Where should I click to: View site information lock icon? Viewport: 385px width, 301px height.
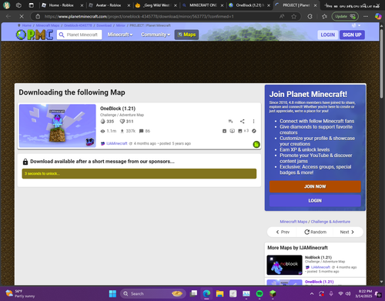(38, 16)
